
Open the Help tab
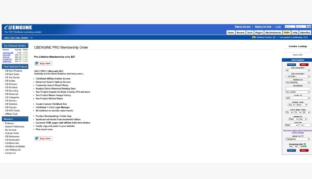tap(295, 32)
